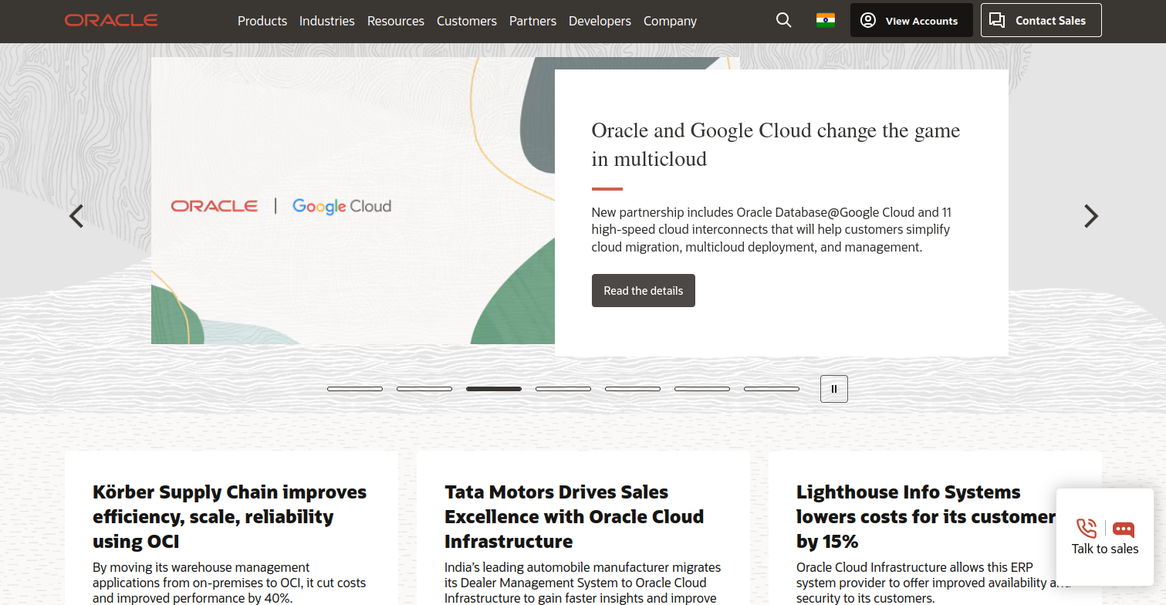Go to previous carousel slide arrow

click(x=76, y=216)
